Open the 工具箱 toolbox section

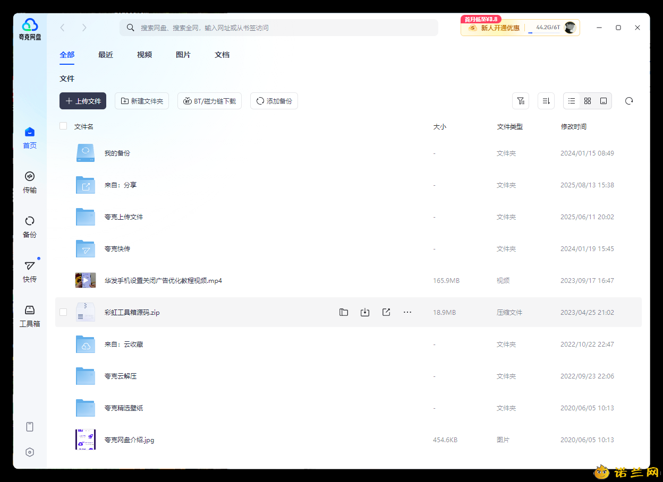[x=30, y=316]
